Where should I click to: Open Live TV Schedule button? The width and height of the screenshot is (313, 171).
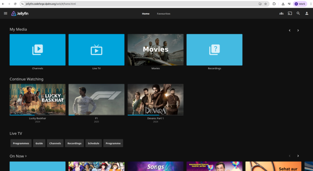pos(93,143)
